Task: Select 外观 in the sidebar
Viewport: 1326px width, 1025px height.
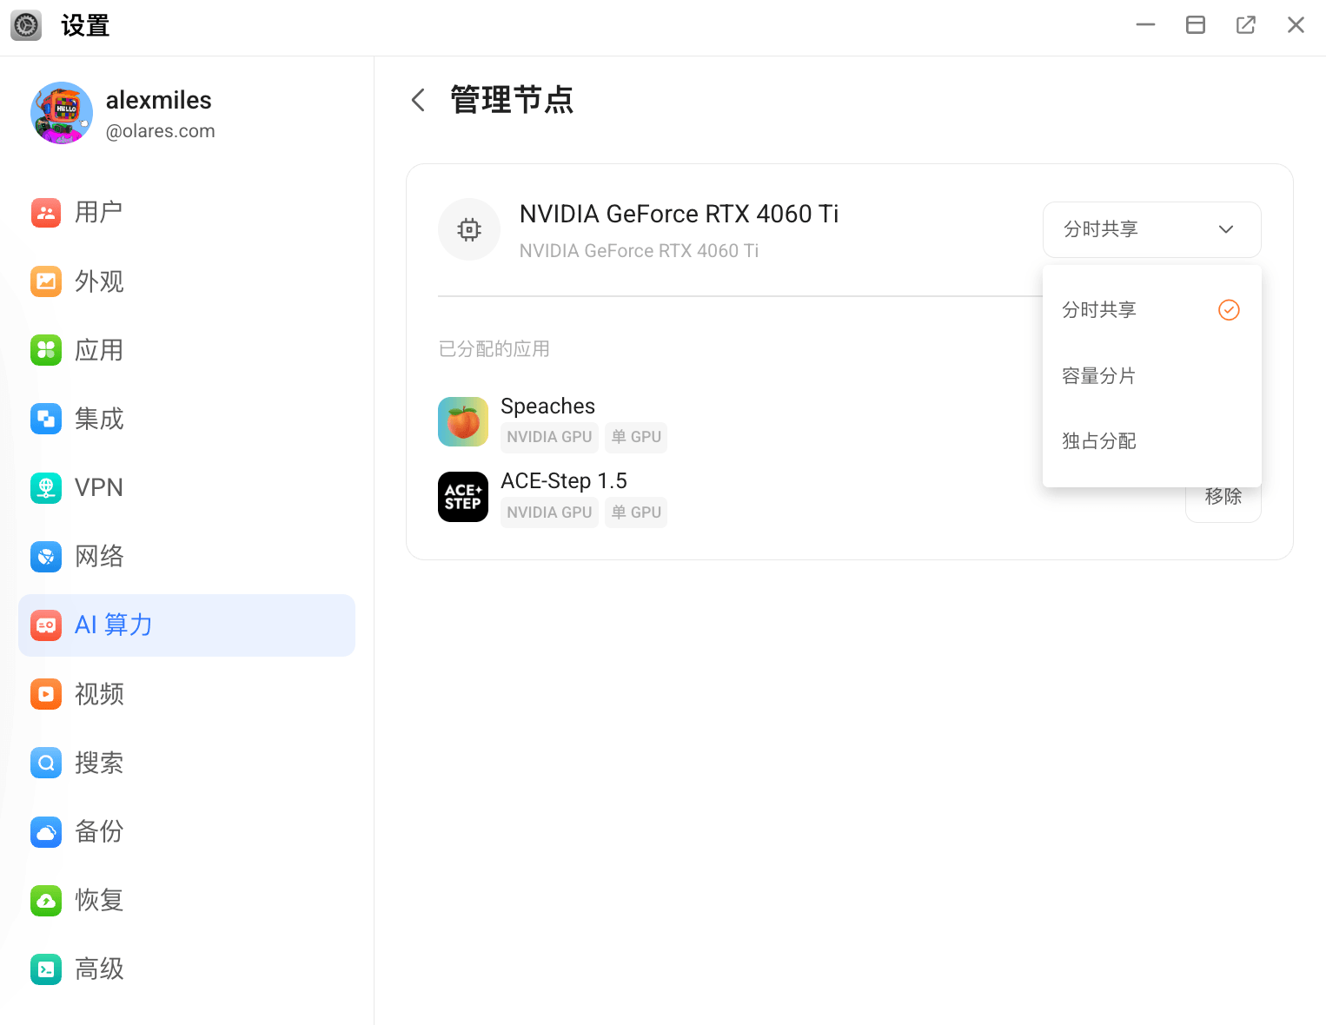Action: click(x=187, y=281)
